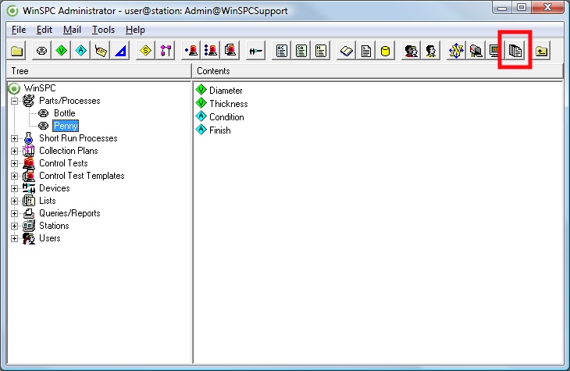
Task: Open the Mail menu
Action: (72, 30)
